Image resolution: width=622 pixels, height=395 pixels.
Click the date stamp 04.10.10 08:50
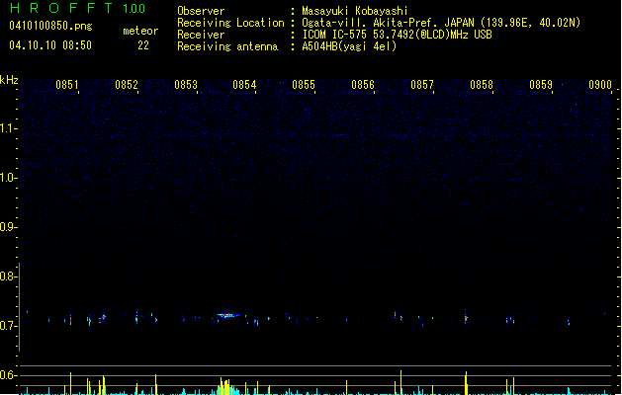coord(50,45)
